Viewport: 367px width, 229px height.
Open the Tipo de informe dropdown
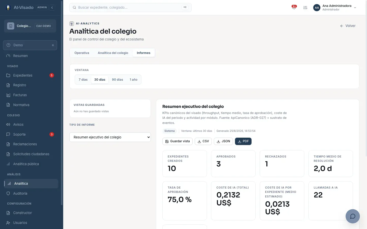tap(110, 137)
